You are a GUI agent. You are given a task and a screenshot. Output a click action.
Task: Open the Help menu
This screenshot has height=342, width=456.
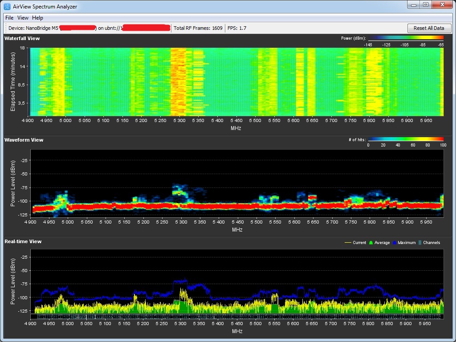pos(38,18)
